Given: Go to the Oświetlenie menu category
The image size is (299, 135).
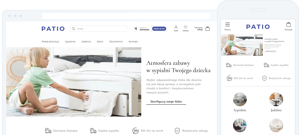Looking at the screenshot, I should [x=116, y=42].
